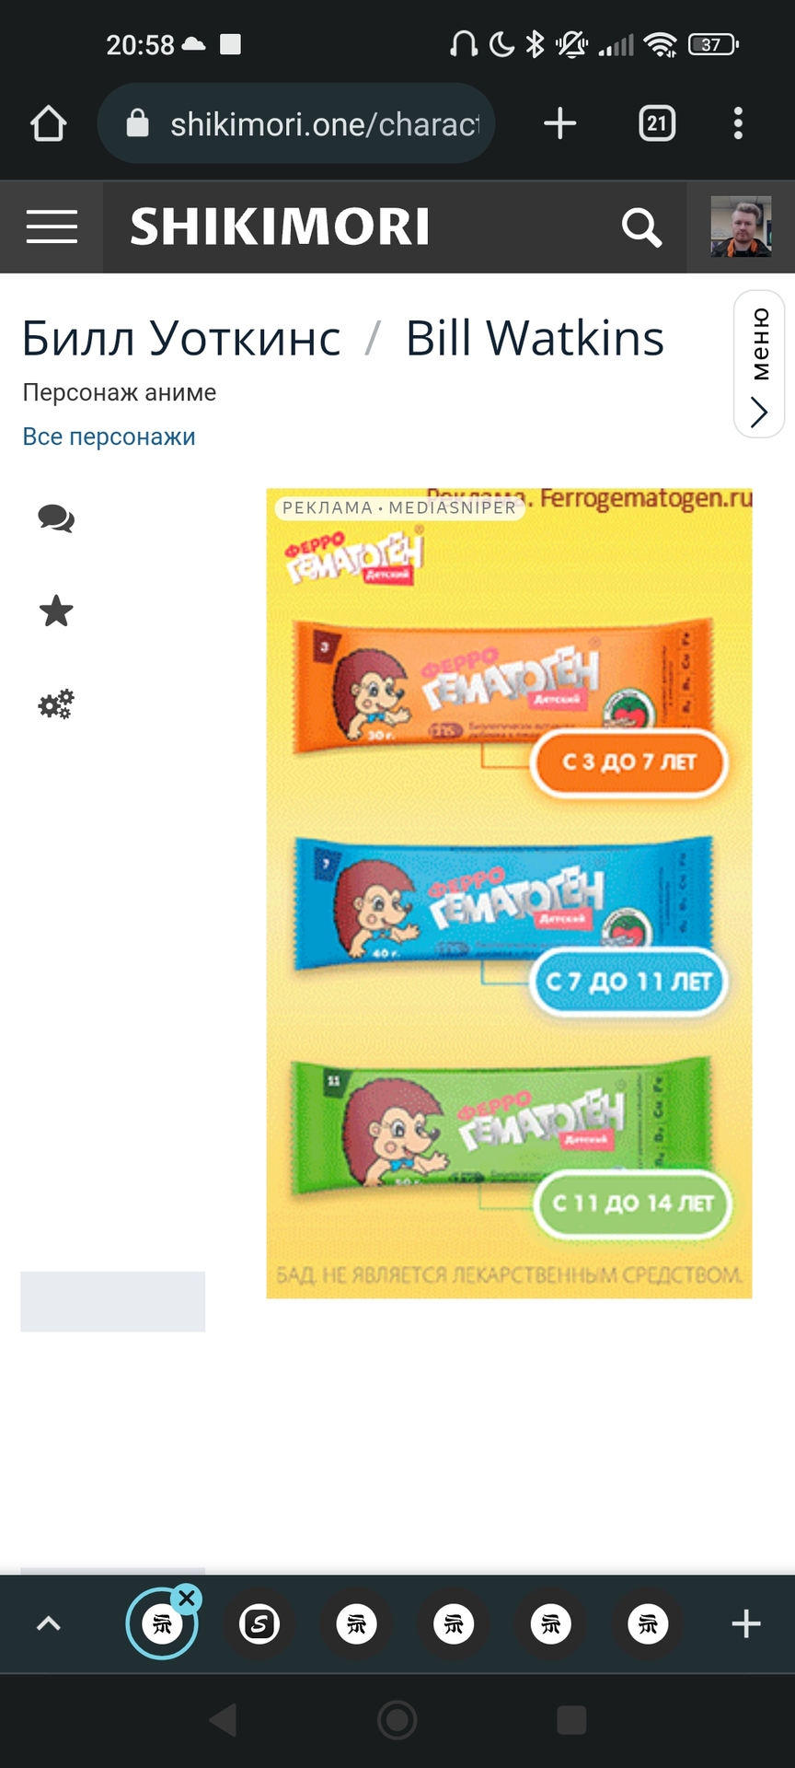Open the browser three-dot menu
The width and height of the screenshot is (795, 1768).
(738, 123)
